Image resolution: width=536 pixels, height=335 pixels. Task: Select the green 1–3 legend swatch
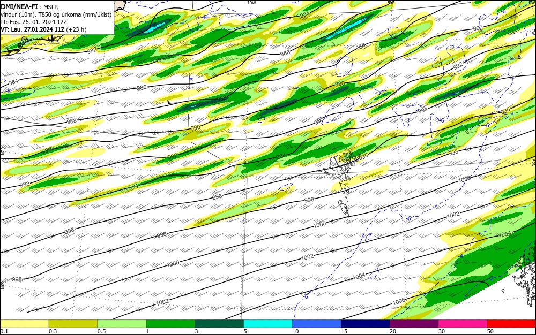(x=170, y=324)
